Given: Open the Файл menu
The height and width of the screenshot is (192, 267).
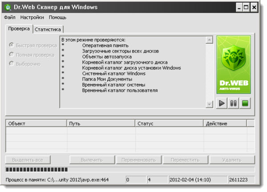Looking at the screenshot, I should click(9, 17).
